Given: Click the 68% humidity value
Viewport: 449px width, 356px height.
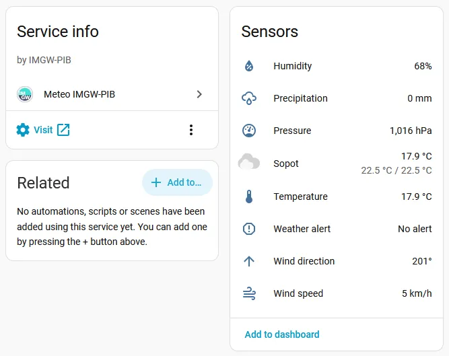Looking at the screenshot, I should (423, 66).
